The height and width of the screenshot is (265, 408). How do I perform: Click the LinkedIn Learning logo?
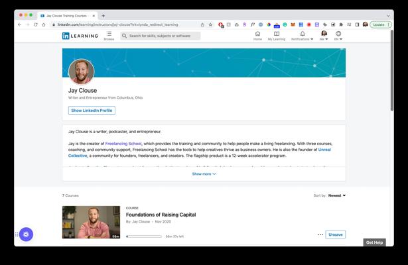click(79, 36)
